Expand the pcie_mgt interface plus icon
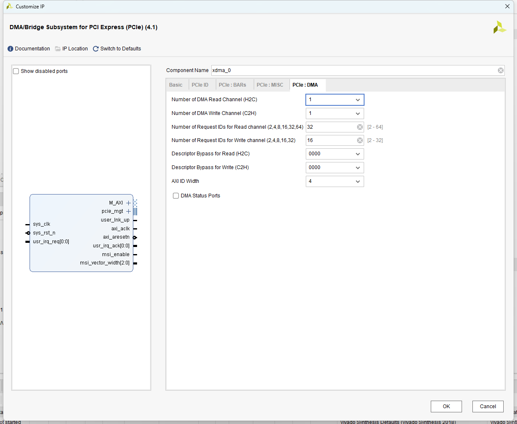The width and height of the screenshot is (517, 424). coord(128,211)
